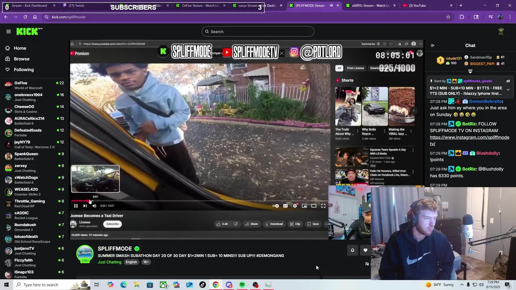The image size is (516, 290).
Task: Open SpankQueen channel in sidebar
Action: 34,156
